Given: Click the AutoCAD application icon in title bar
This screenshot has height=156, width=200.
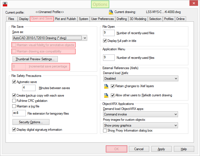Looking at the screenshot, I should [5, 4].
